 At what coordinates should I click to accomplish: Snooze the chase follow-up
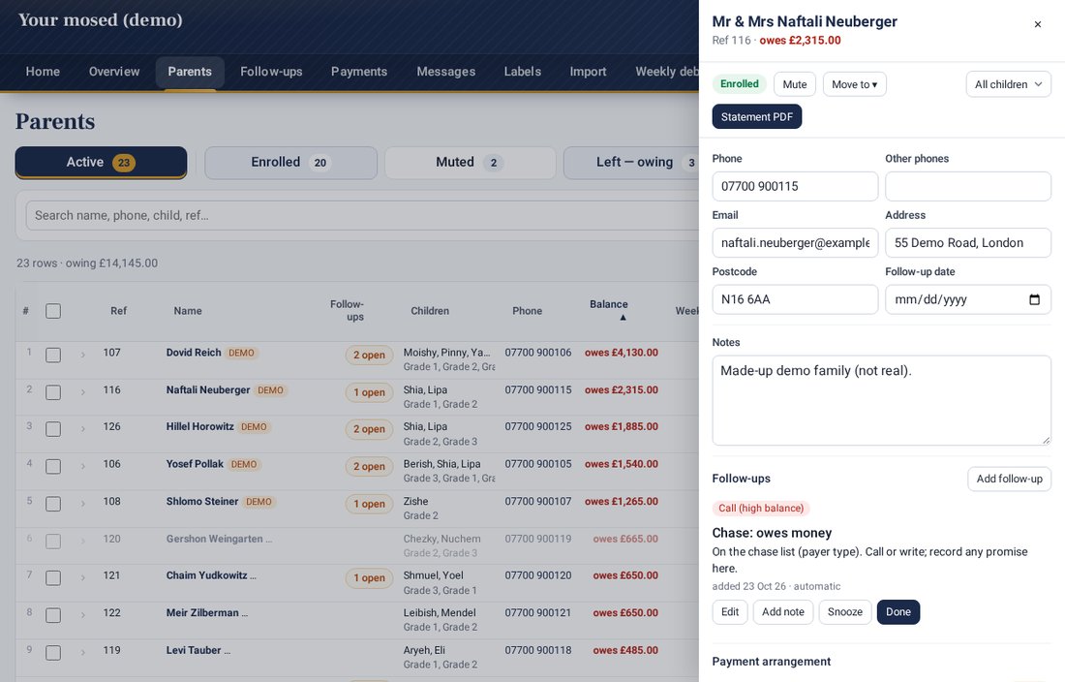coord(845,612)
